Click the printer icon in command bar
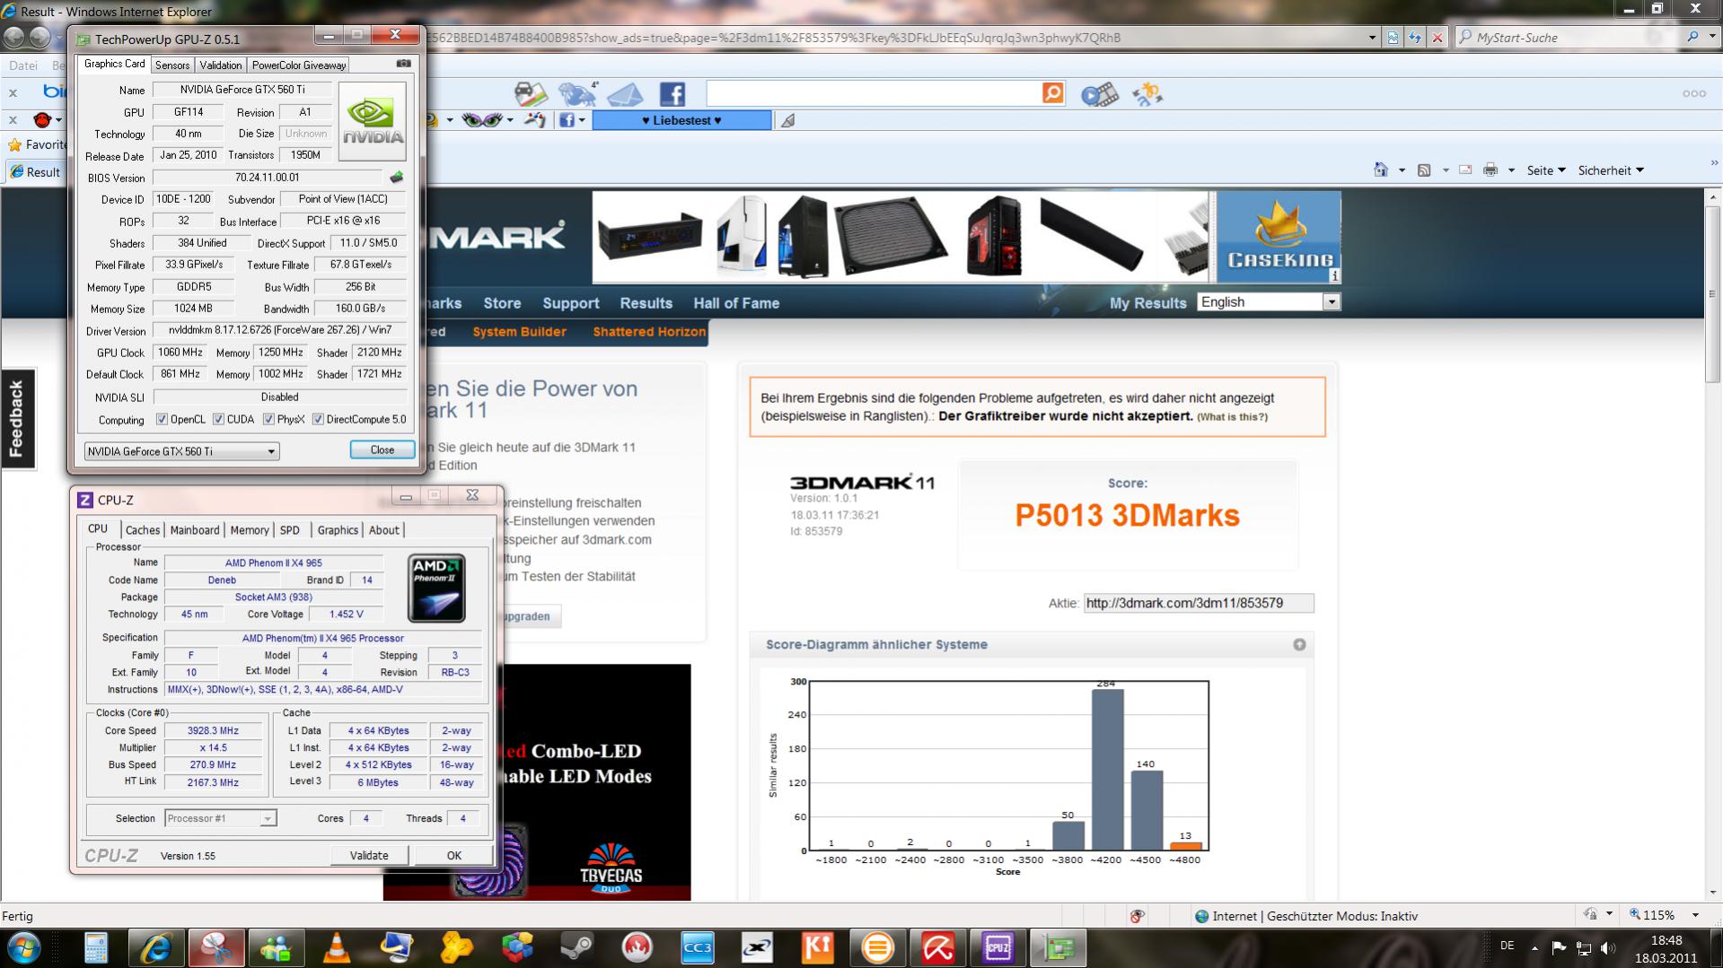Image resolution: width=1723 pixels, height=968 pixels. 1490,170
